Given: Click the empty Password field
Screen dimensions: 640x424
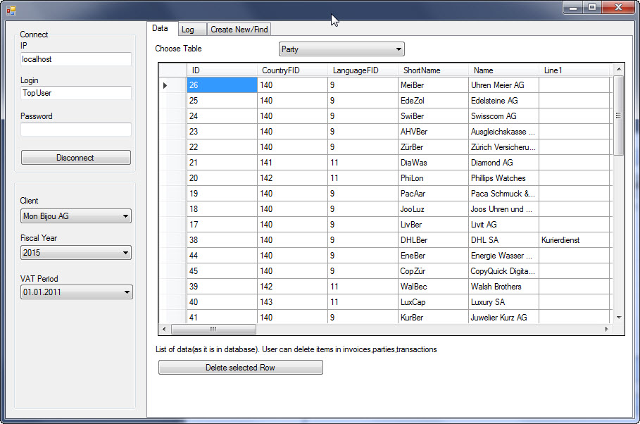Looking at the screenshot, I should [x=75, y=130].
